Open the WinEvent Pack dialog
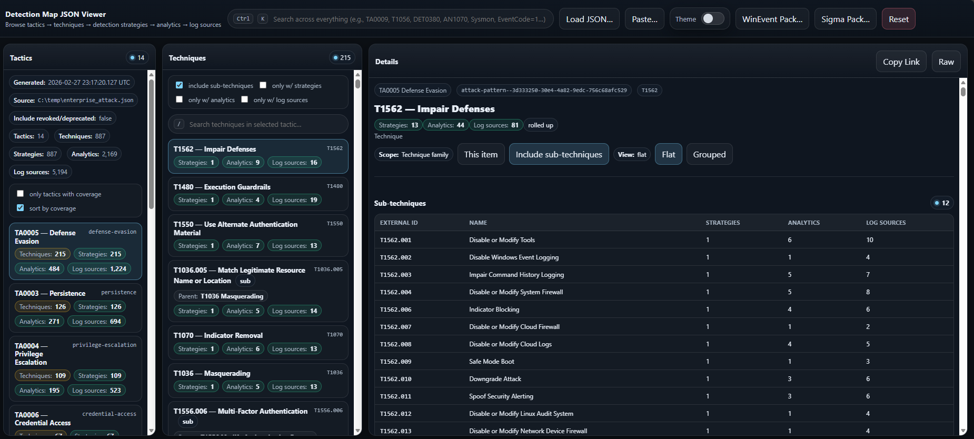 [772, 19]
